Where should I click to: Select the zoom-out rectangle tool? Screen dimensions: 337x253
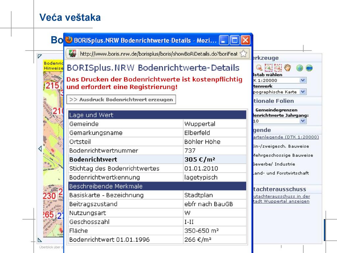278,68
